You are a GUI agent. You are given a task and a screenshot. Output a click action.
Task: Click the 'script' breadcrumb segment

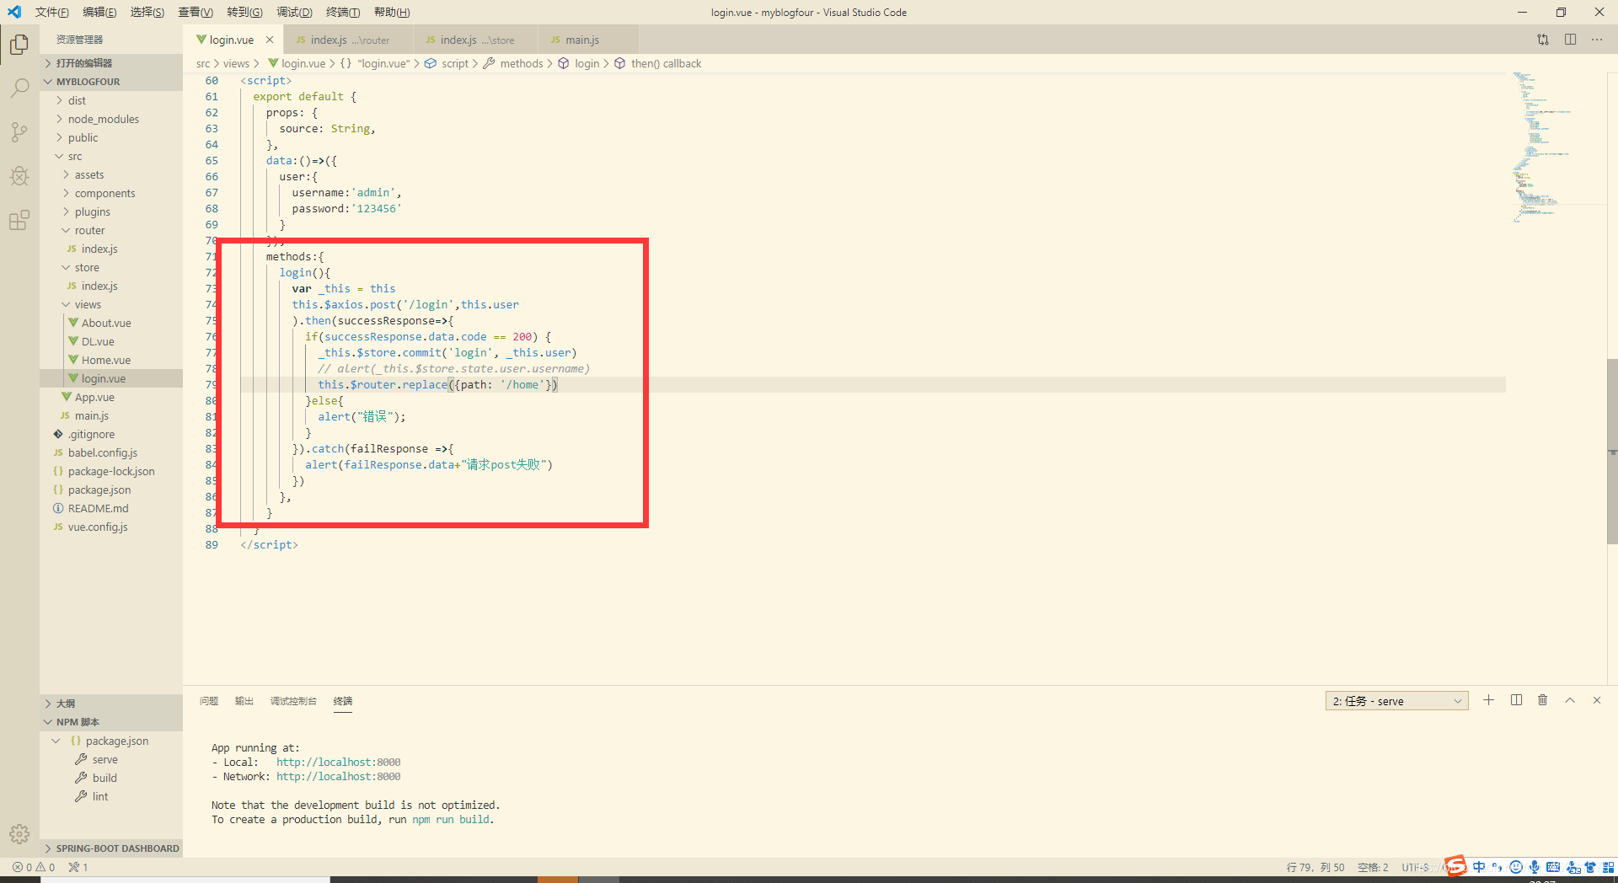[454, 63]
